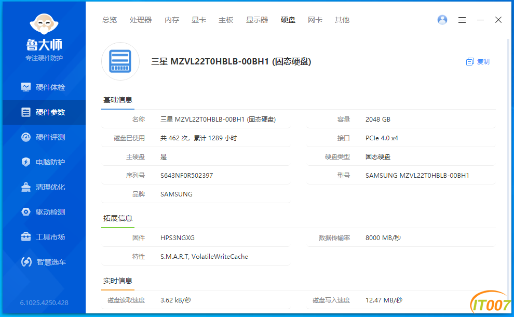Viewport: 514px width, 317px height.
Task: Click the model value SAMSUNG MZVL22T0HBLB-00BH1
Action: coord(417,176)
